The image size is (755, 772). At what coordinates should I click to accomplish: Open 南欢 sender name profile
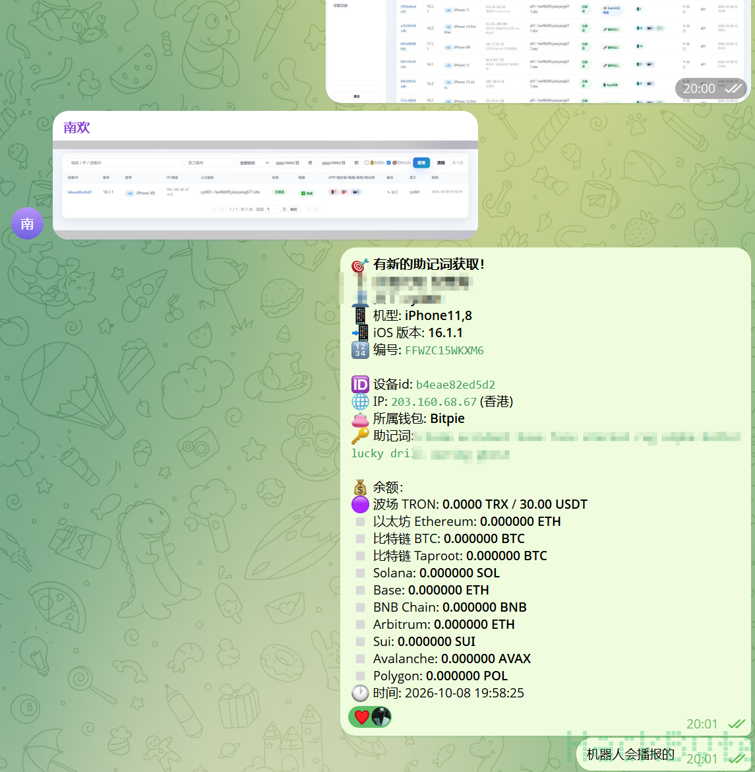point(76,128)
